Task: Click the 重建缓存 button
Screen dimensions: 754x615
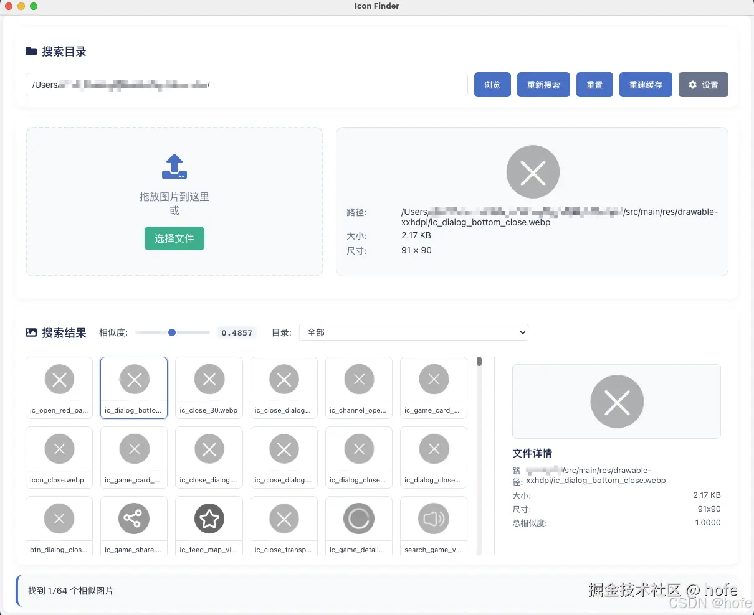Action: pos(646,85)
